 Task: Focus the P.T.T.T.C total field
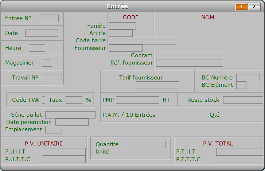point(238,159)
